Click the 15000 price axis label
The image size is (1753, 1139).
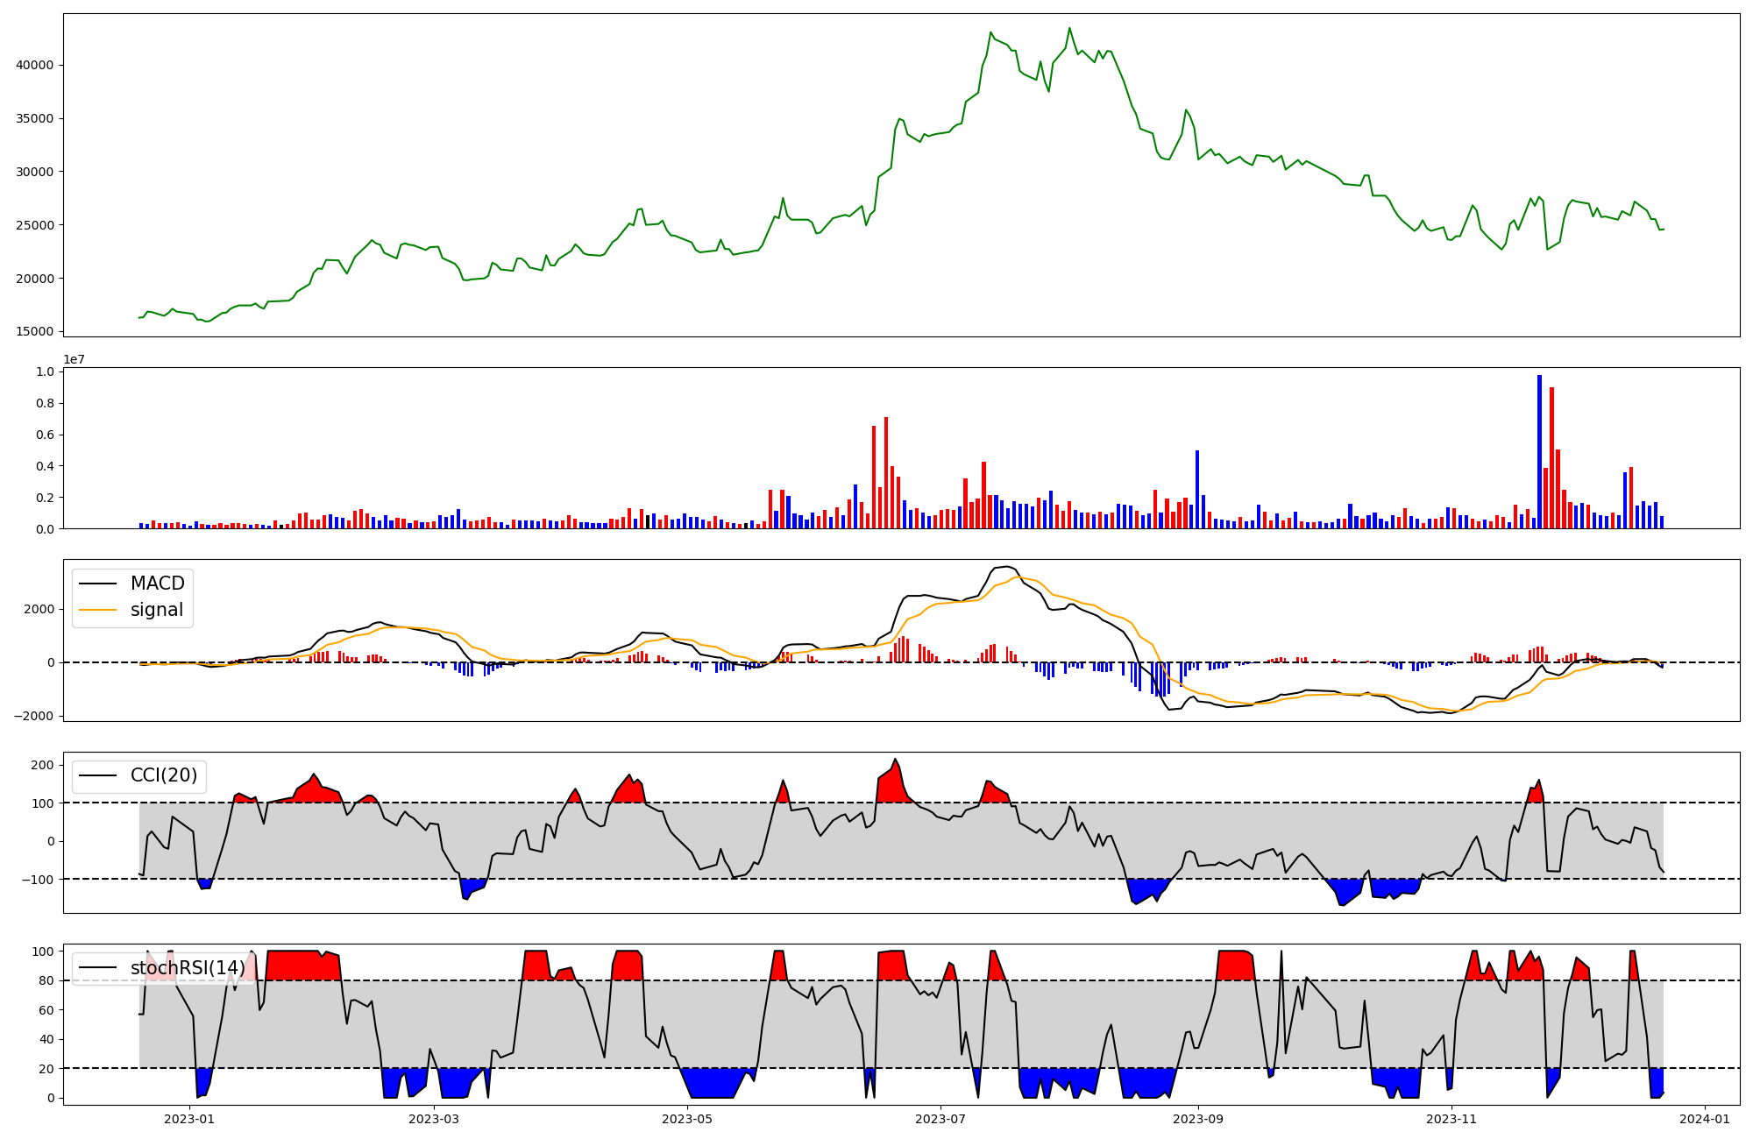click(x=35, y=332)
